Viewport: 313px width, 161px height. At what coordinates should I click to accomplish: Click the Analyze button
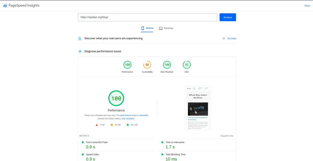click(228, 17)
